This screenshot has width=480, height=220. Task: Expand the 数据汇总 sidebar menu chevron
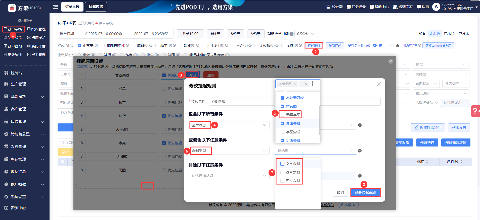coord(42,172)
